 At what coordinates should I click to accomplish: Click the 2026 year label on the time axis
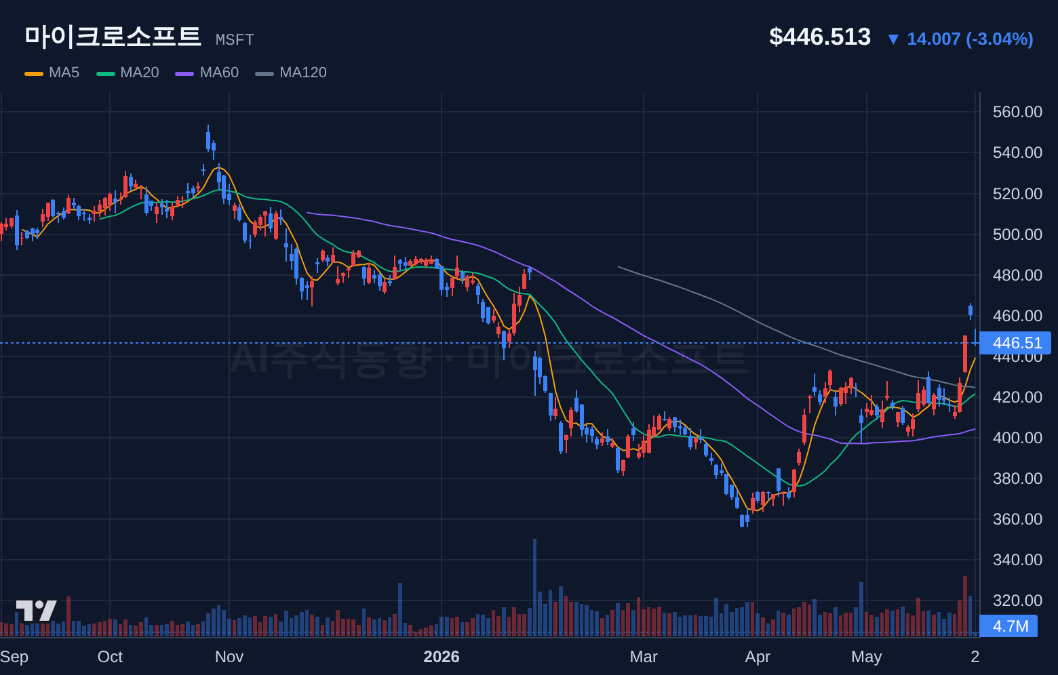pyautogui.click(x=442, y=657)
